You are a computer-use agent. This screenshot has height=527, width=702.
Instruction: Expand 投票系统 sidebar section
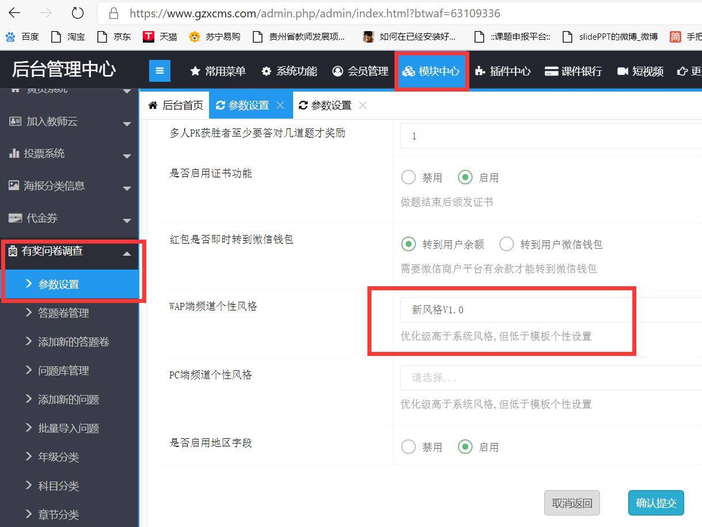pyautogui.click(x=69, y=154)
